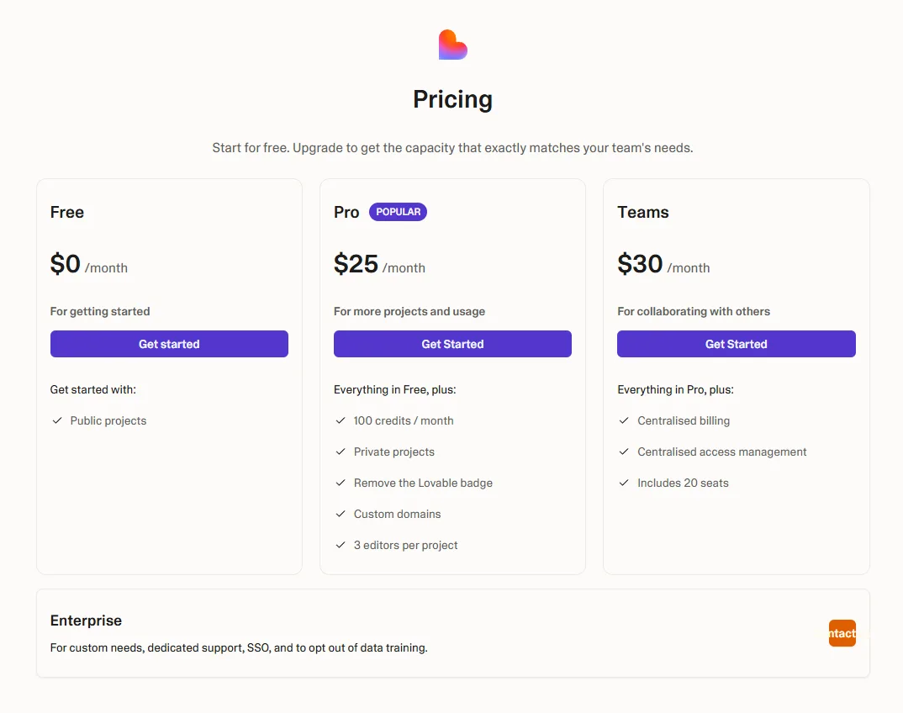The image size is (903, 713).
Task: Click the checkmark beside Centralised billing
Action: pyautogui.click(x=624, y=420)
